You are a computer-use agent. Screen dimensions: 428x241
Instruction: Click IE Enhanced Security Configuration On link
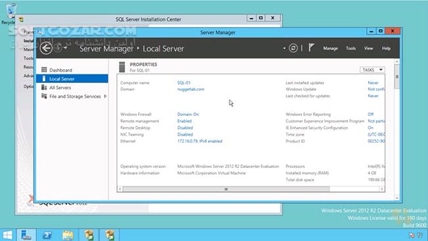click(371, 128)
